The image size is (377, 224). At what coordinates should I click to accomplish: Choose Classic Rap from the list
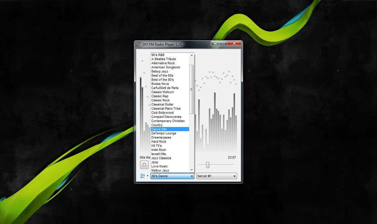pos(170,96)
